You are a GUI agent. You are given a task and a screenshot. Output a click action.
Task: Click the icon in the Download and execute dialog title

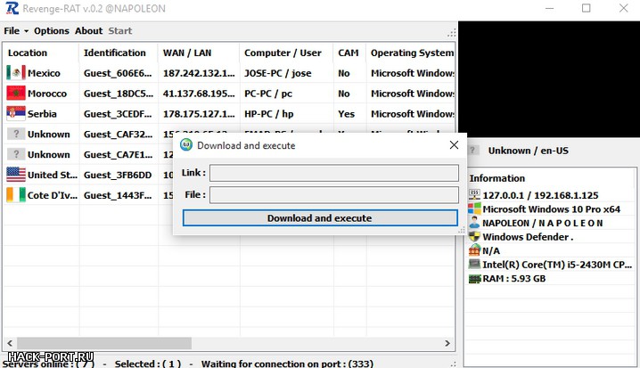tap(186, 145)
